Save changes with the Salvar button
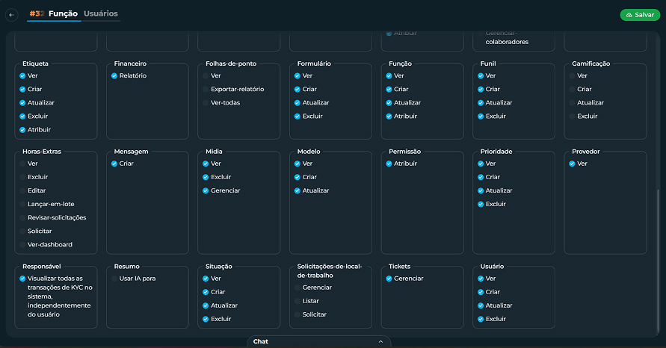666x348 pixels. tap(640, 15)
